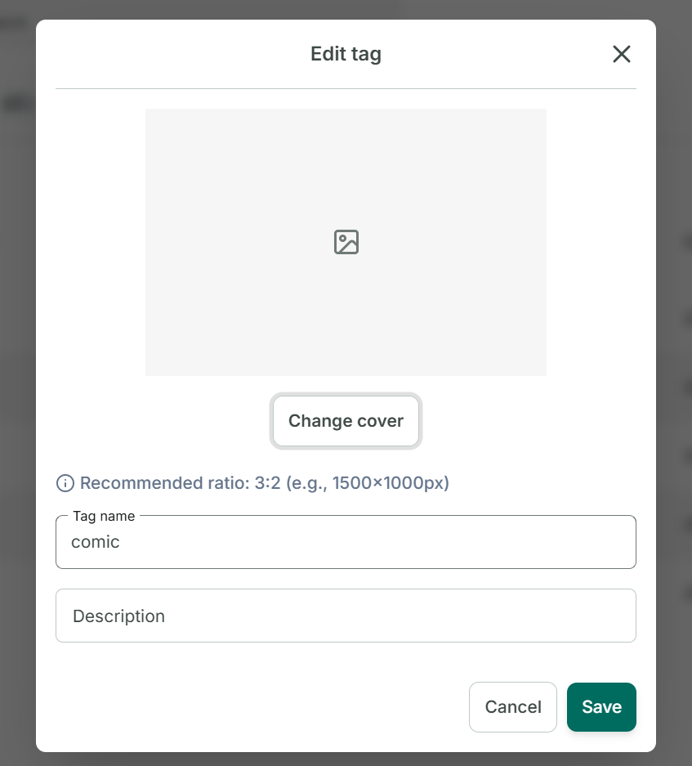
Task: Click the image placeholder icon in cover area
Action: click(x=346, y=242)
